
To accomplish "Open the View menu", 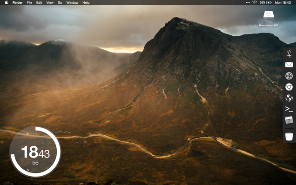I will [50, 3].
